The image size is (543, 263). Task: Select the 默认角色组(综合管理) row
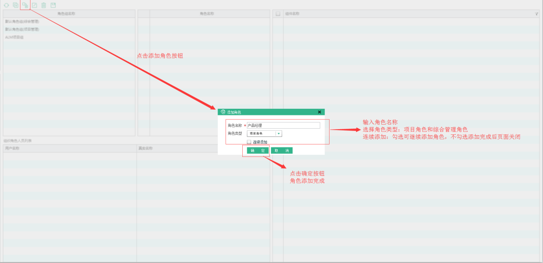tap(69, 21)
